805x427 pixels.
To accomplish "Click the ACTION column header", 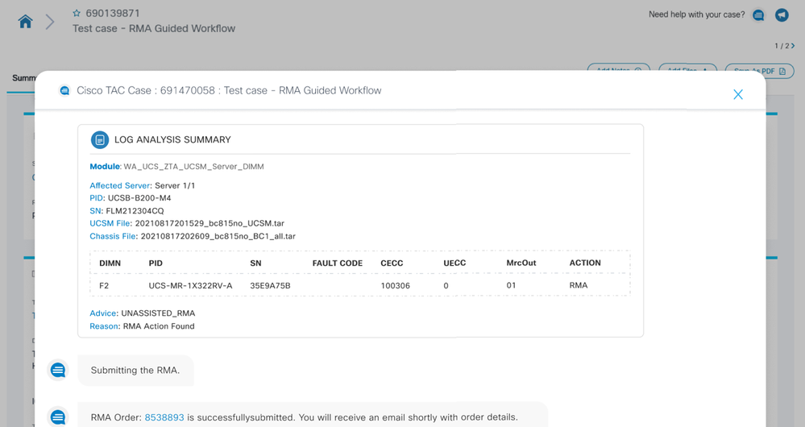I will (585, 263).
